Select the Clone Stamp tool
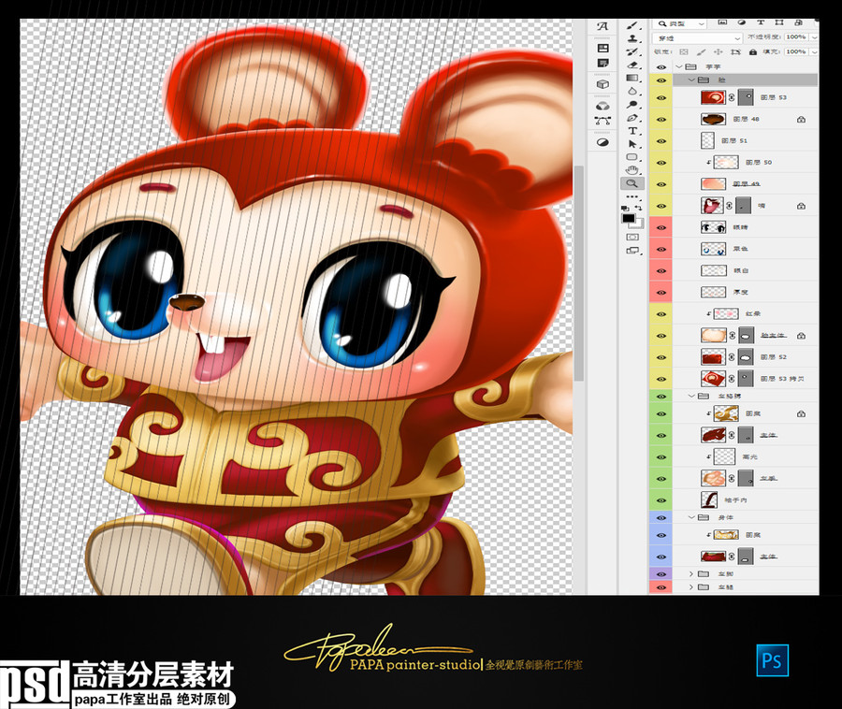This screenshot has height=709, width=842. 632,38
